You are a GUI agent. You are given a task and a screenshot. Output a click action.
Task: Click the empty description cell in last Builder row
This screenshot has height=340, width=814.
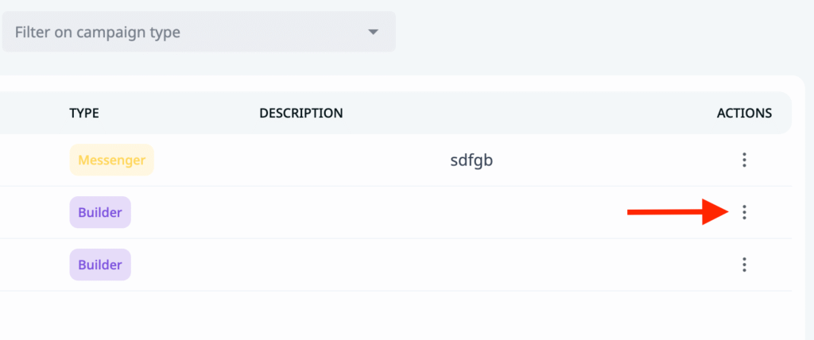pyautogui.click(x=397, y=265)
